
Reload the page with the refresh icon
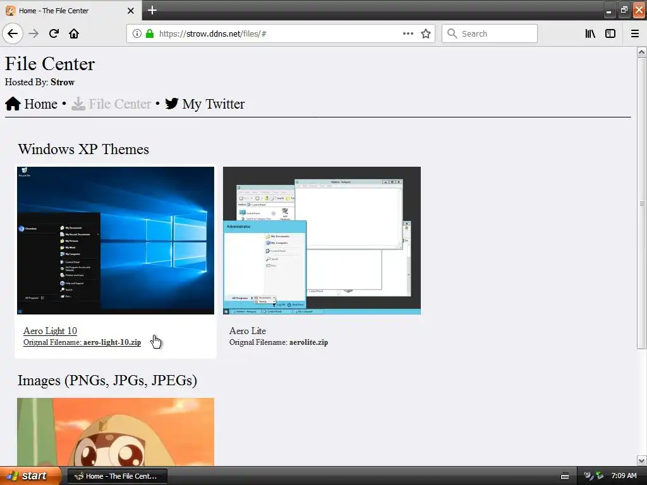54,33
